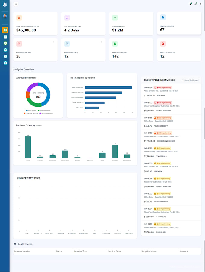Click the user avatar in sidebar
The height and width of the screenshot is (272, 205).
[5, 16]
